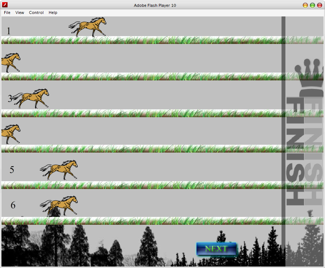Click the lane number 1 label

point(8,31)
